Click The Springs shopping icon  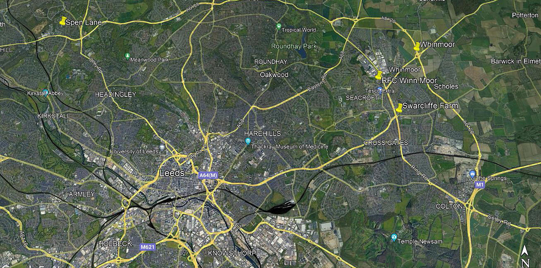(x=473, y=173)
